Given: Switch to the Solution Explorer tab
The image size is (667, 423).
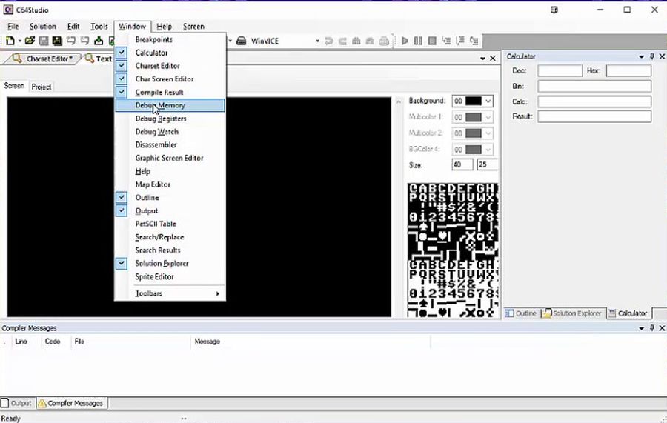Looking at the screenshot, I should 573,313.
